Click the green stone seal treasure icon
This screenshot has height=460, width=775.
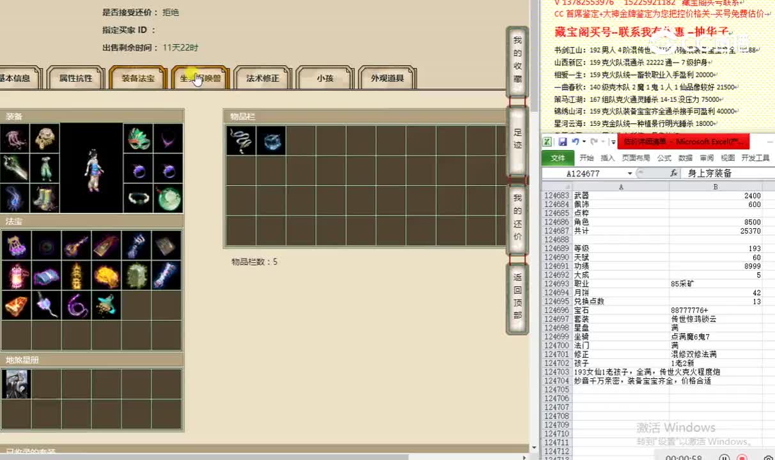coord(136,275)
